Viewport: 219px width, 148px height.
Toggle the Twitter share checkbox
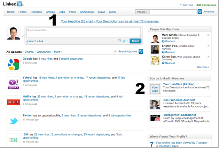click(119, 41)
